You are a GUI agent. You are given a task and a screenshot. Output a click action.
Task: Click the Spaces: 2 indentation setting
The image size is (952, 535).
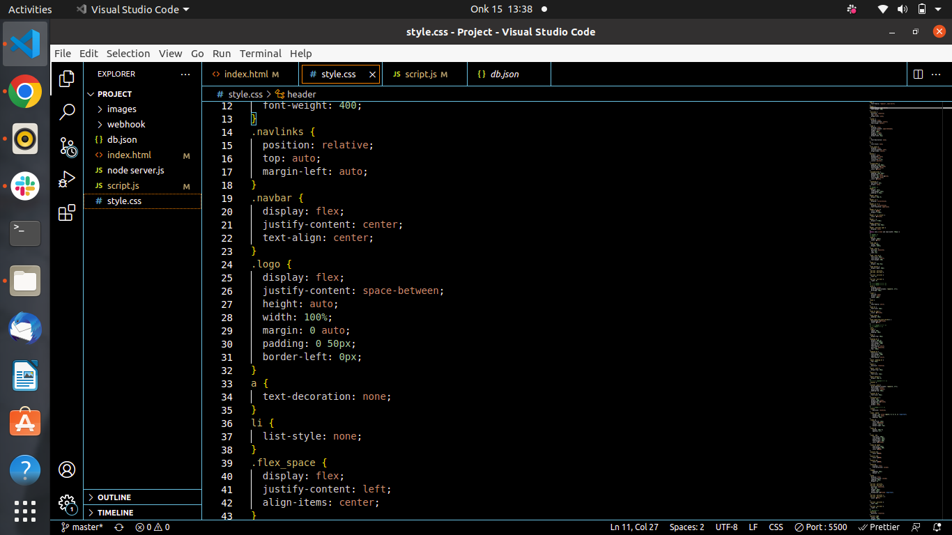point(686,527)
